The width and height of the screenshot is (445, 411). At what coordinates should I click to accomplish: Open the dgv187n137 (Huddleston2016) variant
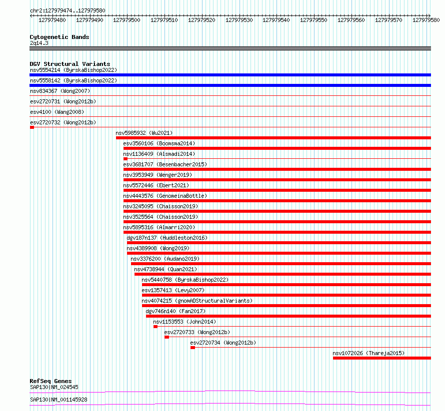click(167, 238)
